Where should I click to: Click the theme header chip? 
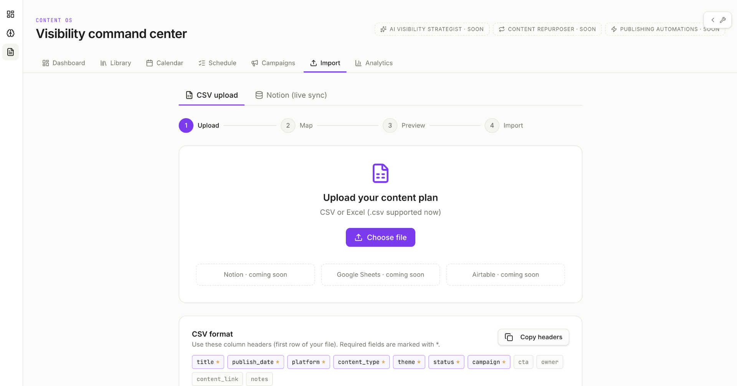click(409, 362)
